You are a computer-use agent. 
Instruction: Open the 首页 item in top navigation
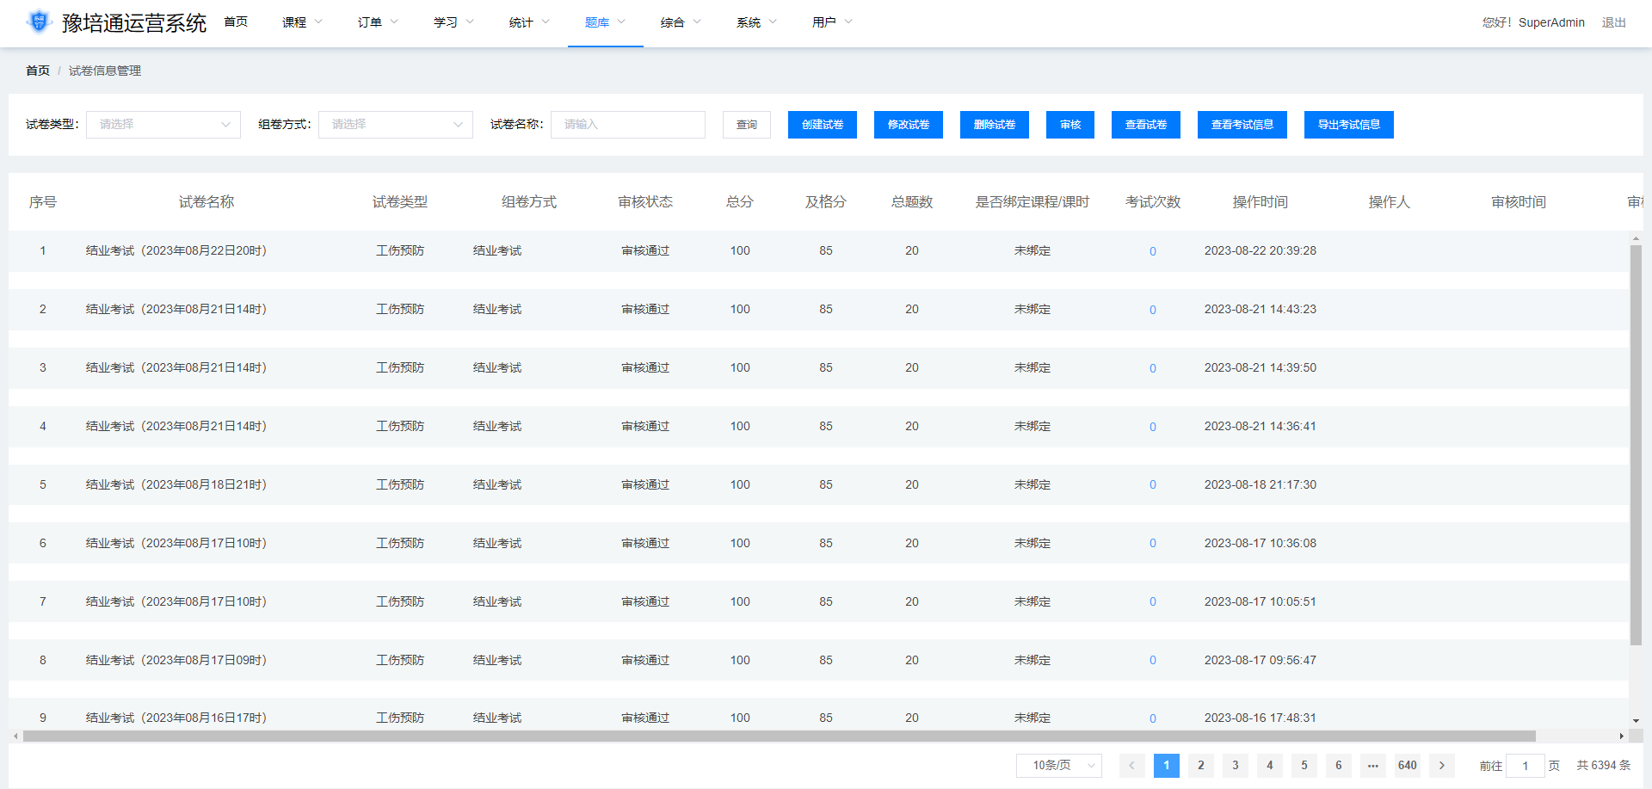coord(236,22)
